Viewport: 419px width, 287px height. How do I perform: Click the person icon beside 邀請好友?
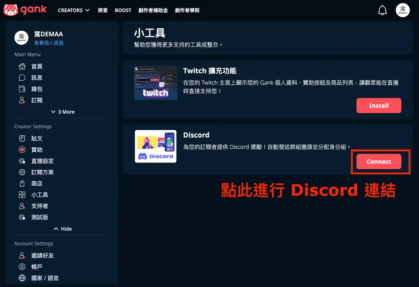(22, 255)
